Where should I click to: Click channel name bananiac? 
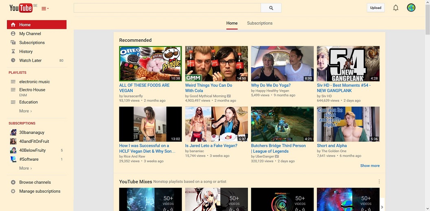197,151
